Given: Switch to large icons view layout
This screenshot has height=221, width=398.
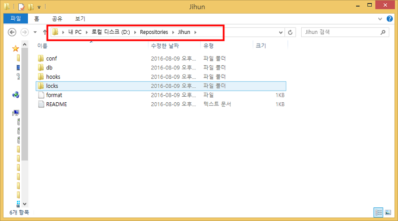Looking at the screenshot, I should click(x=388, y=213).
